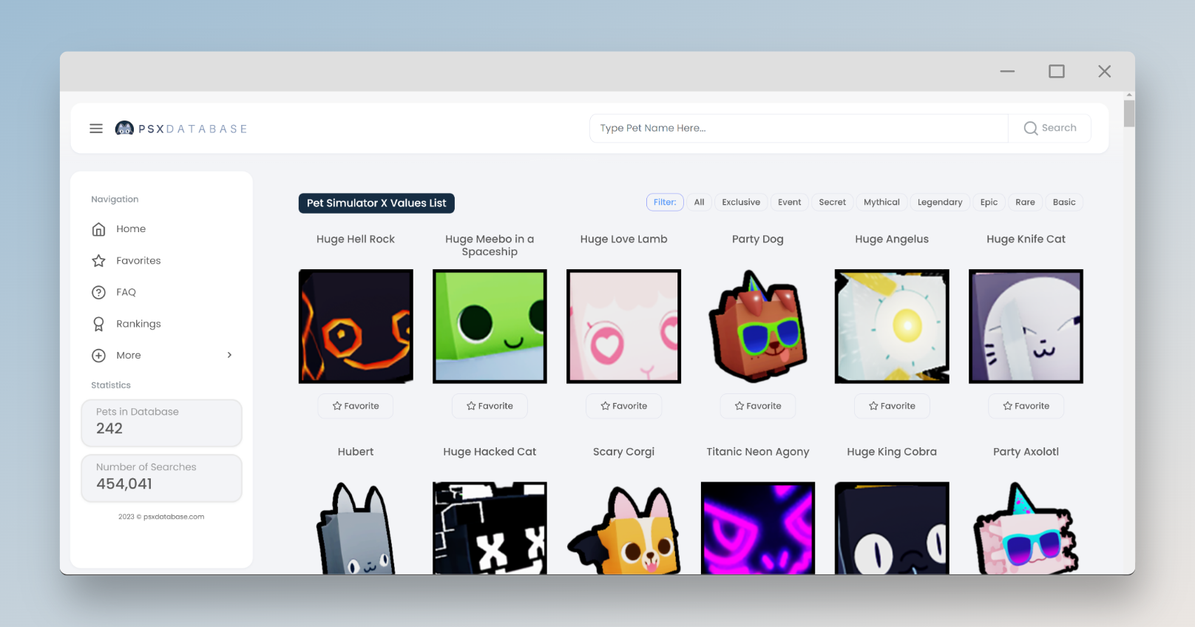Click the Titanic Neon Agony title
This screenshot has height=627, width=1195.
coord(758,452)
